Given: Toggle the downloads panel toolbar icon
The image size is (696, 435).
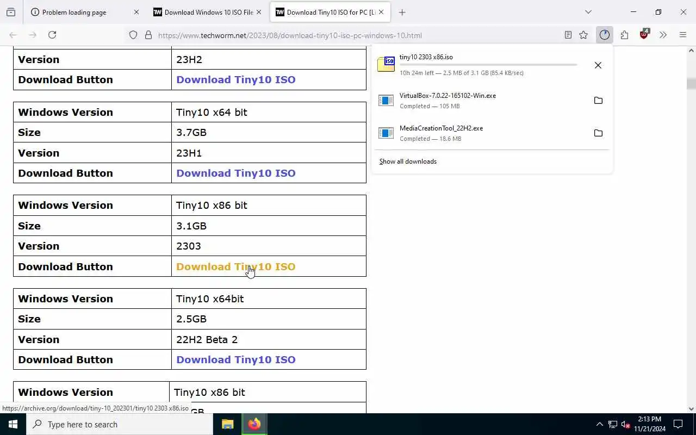Looking at the screenshot, I should coord(605,35).
